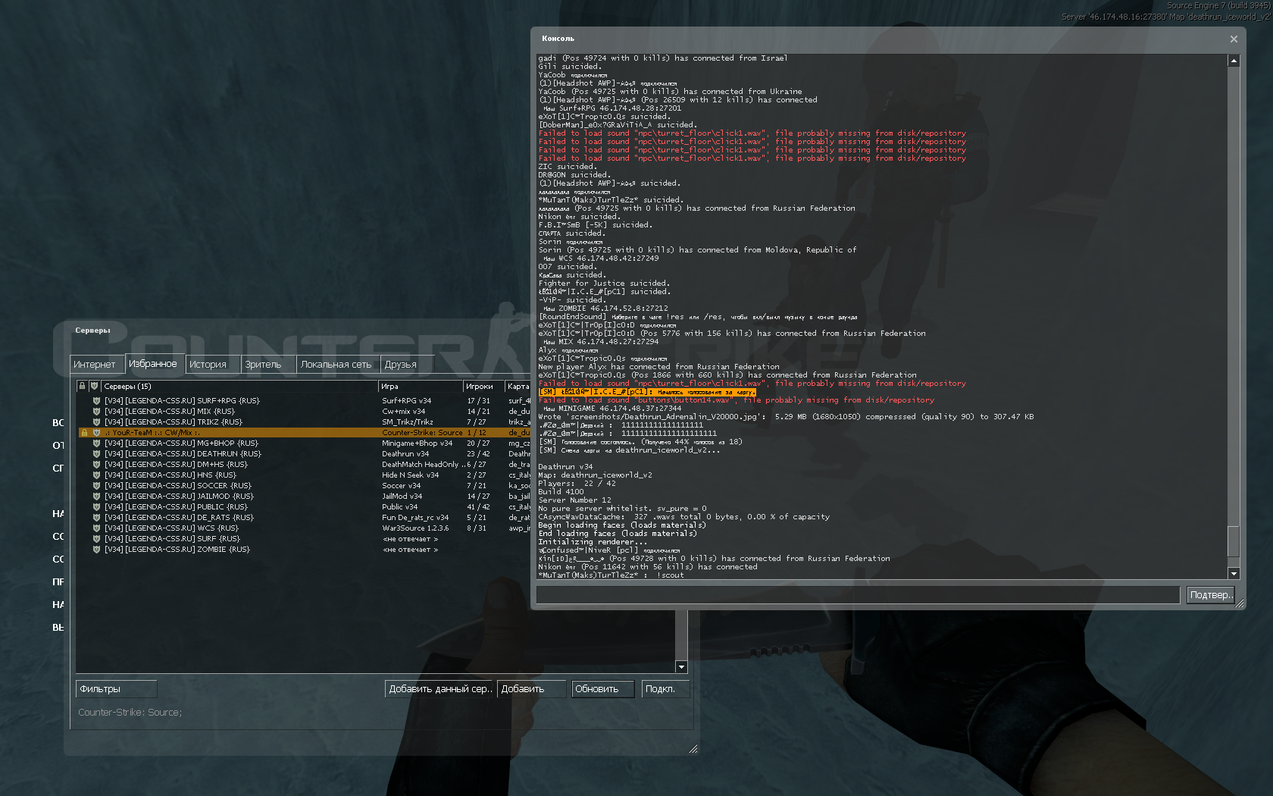Click the shield icon of DEATHRUN server
This screenshot has width=1273, height=796.
click(x=96, y=453)
